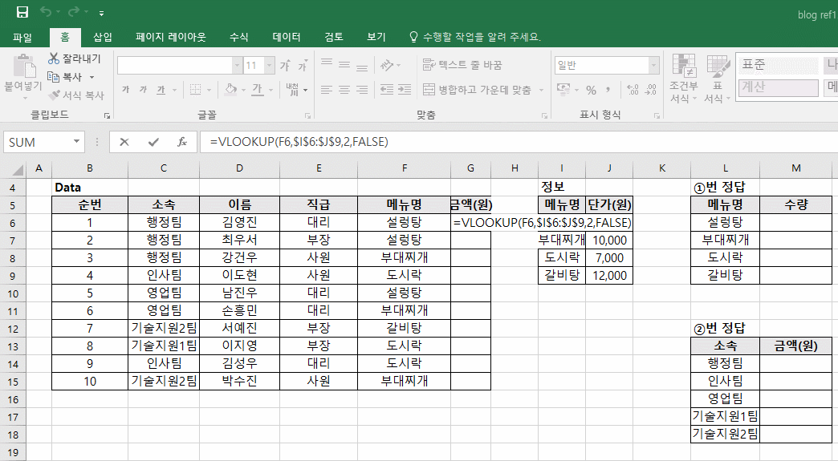Click the 붙여넣기 paste icon
The height and width of the screenshot is (461, 838).
click(x=24, y=67)
